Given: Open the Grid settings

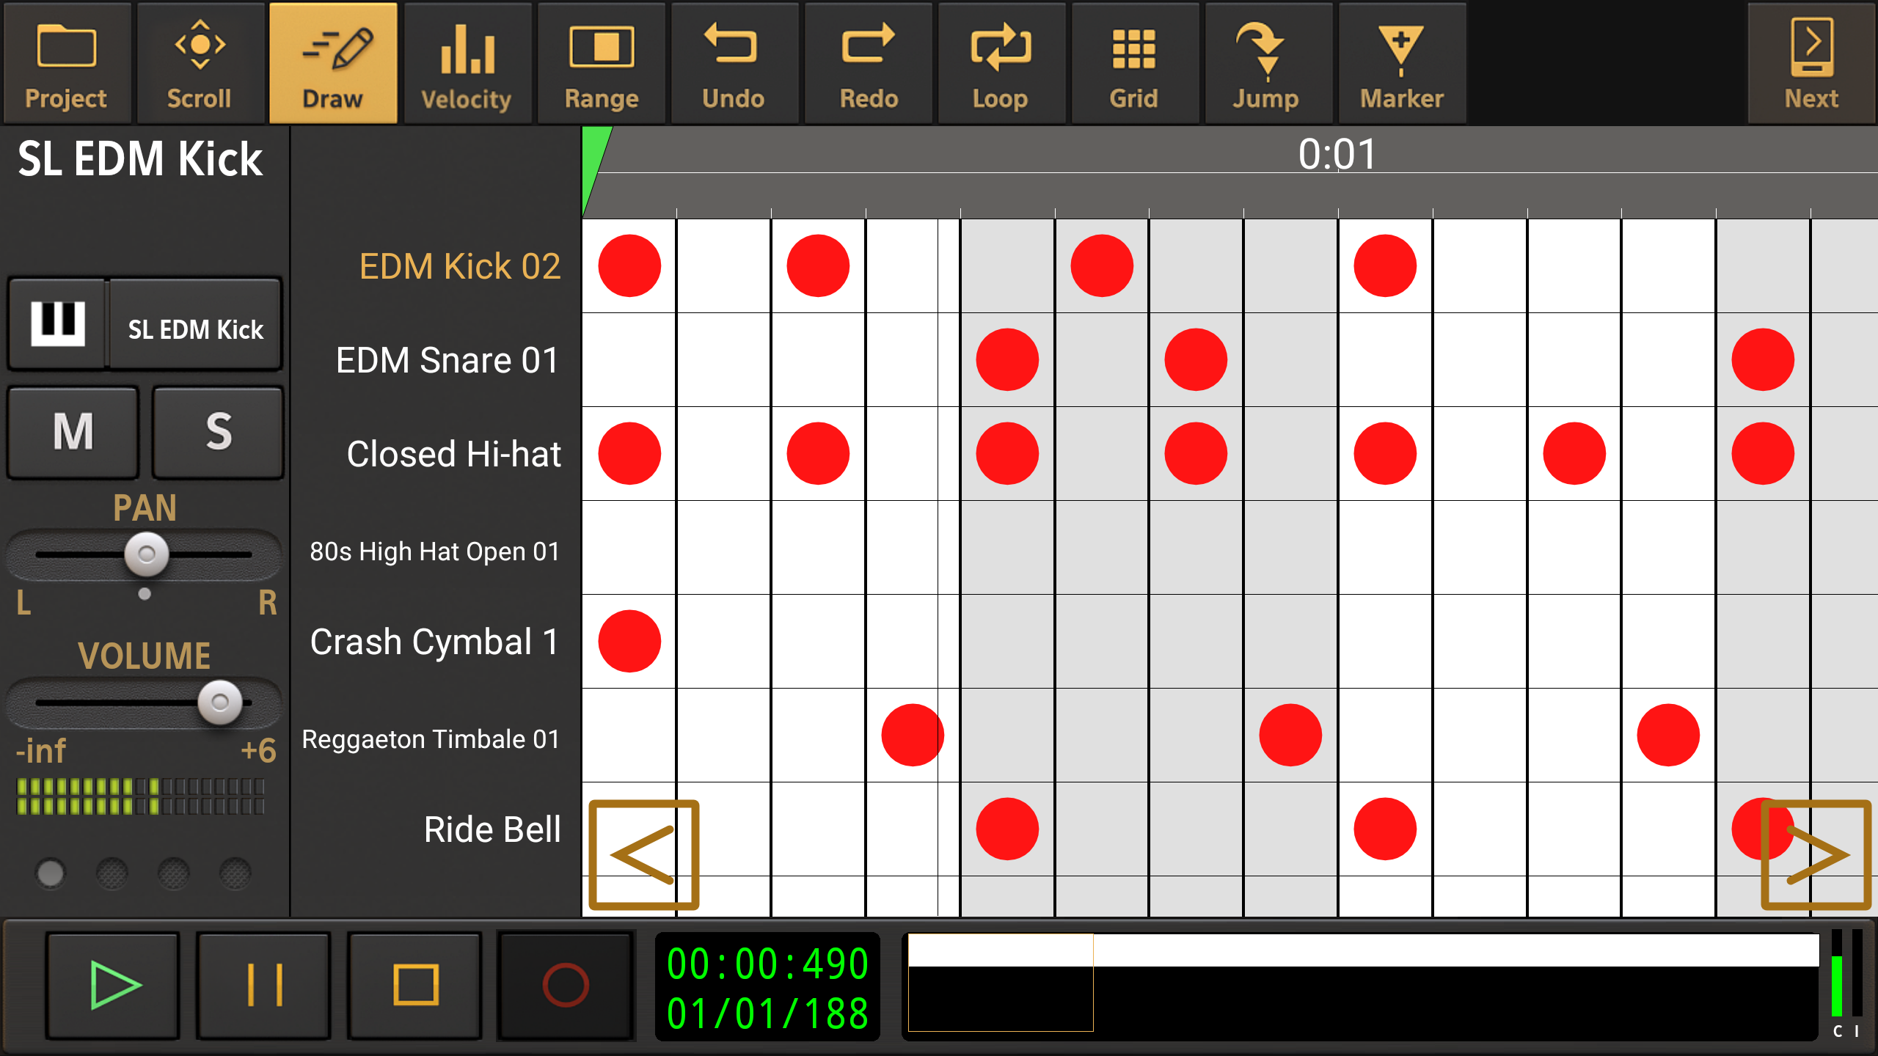Looking at the screenshot, I should [1134, 63].
